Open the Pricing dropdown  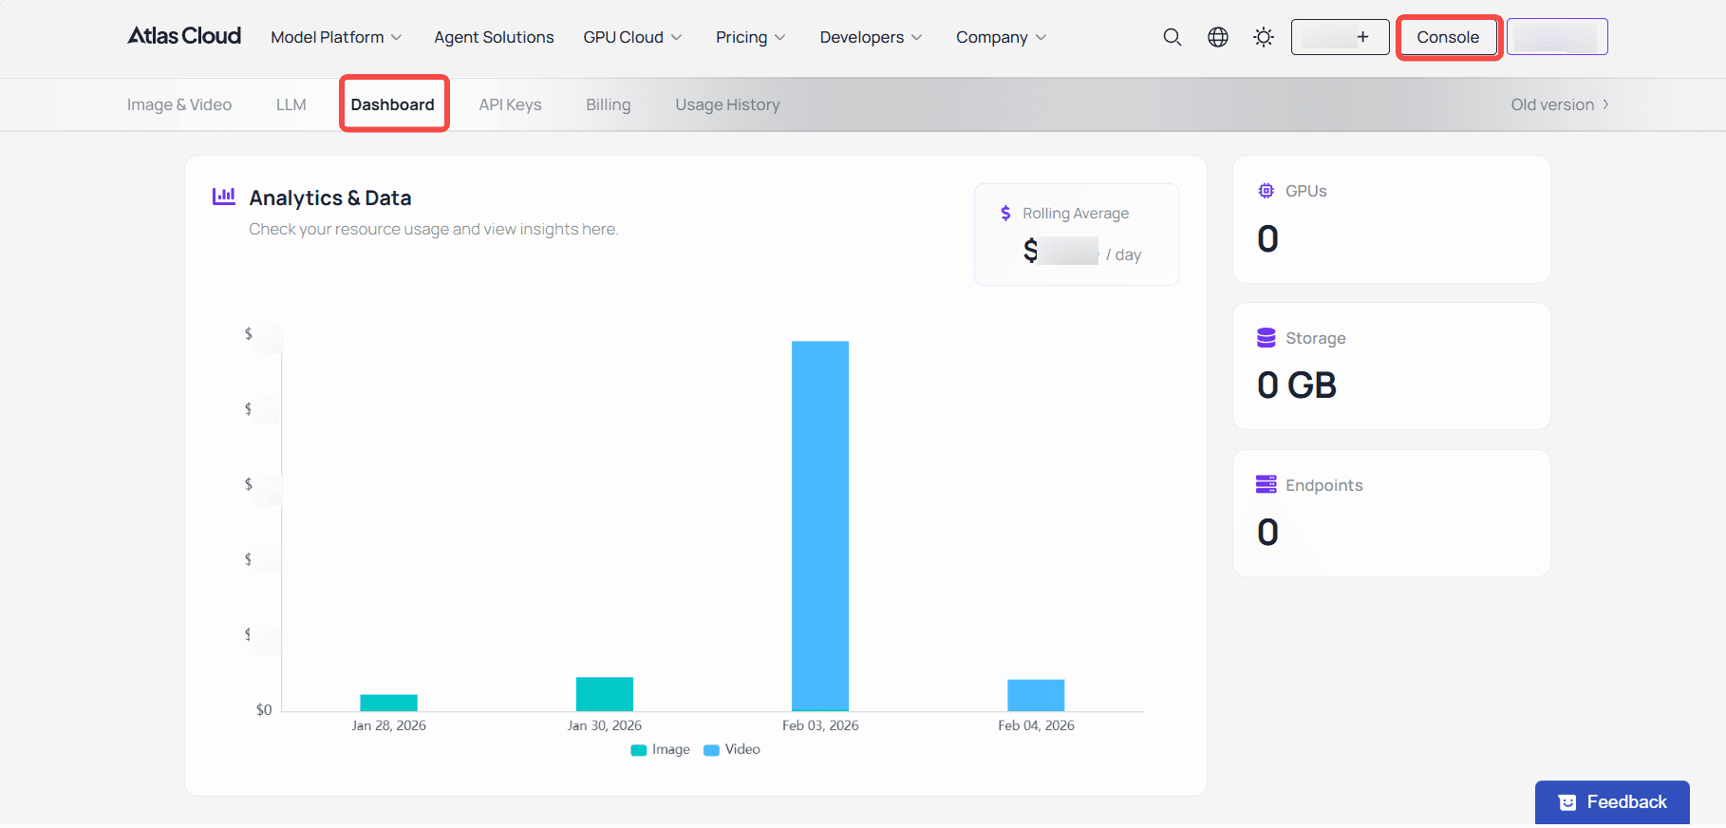(750, 37)
